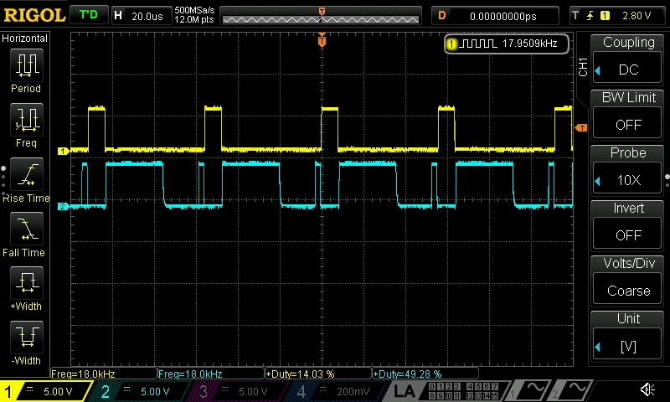This screenshot has height=402, width=670.
Task: Select channel 1 5.00 V status tab
Action: tap(45, 391)
